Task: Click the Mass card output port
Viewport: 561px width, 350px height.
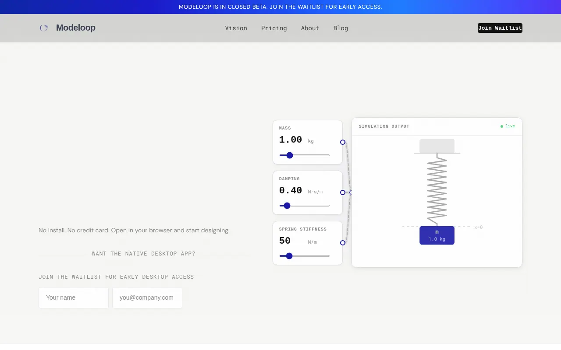Action: (343, 142)
